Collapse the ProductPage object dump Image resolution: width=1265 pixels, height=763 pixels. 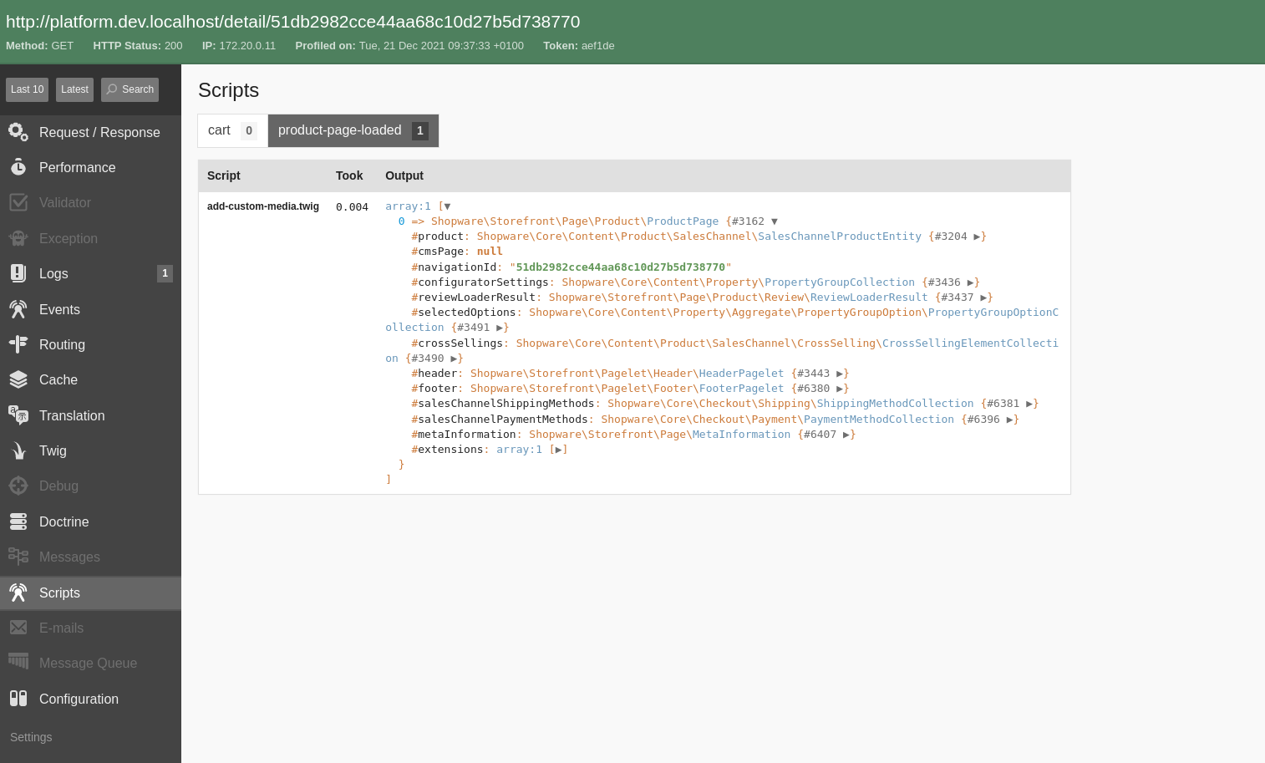click(x=773, y=221)
